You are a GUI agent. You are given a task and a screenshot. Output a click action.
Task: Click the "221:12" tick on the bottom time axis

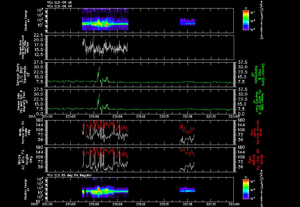pos(141,204)
